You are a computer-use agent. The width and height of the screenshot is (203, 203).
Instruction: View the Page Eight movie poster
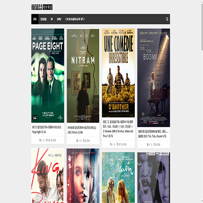47,76
